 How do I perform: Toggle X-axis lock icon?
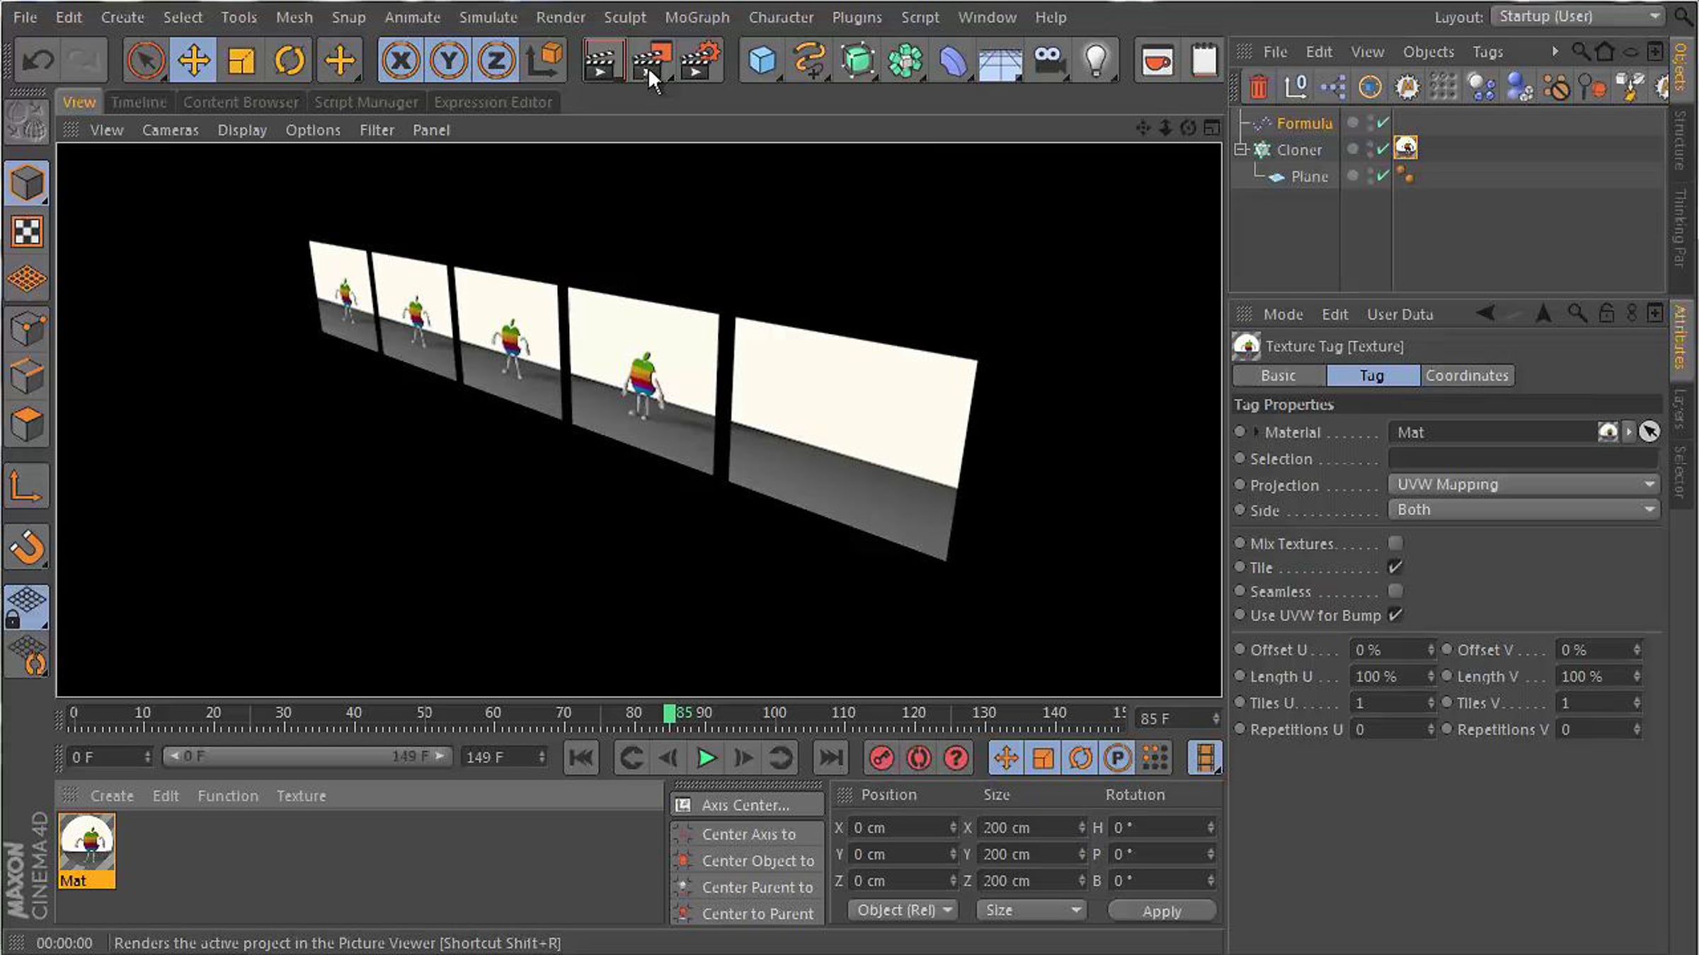(x=401, y=61)
